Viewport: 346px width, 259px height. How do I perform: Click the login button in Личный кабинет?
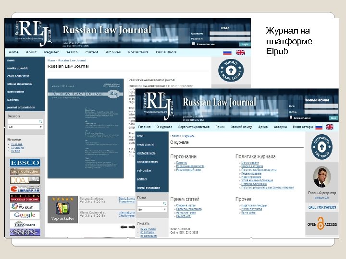pos(333,118)
